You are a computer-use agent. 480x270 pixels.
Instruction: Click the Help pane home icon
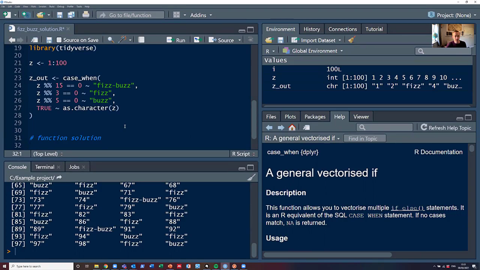[292, 128]
